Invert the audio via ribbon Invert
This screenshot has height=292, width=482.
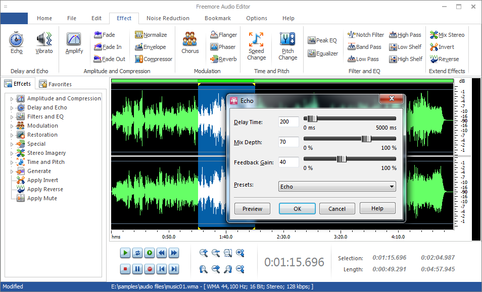coord(442,47)
